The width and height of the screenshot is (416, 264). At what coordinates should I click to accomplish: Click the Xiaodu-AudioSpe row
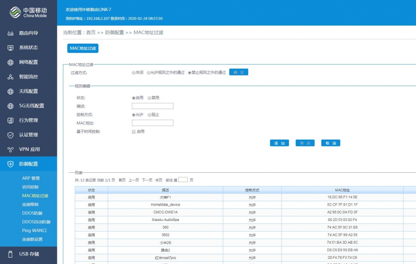tap(245, 220)
